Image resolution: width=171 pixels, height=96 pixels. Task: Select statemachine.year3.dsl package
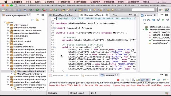coord(26,82)
